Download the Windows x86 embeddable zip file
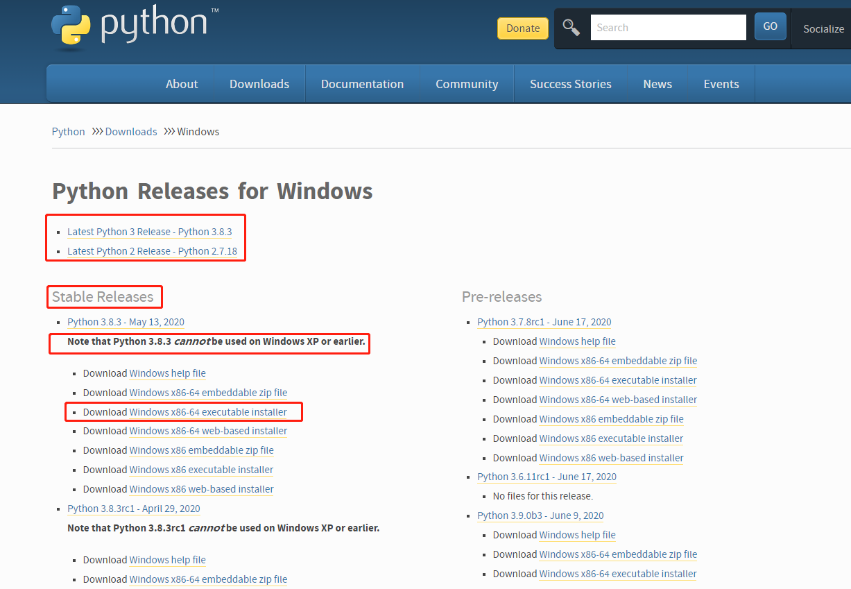Image resolution: width=851 pixels, height=589 pixels. (x=201, y=450)
